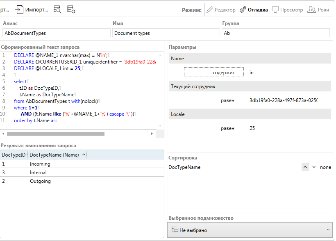Set ascending sort for DocTypeName
The image size is (336, 241).
coord(305,167)
